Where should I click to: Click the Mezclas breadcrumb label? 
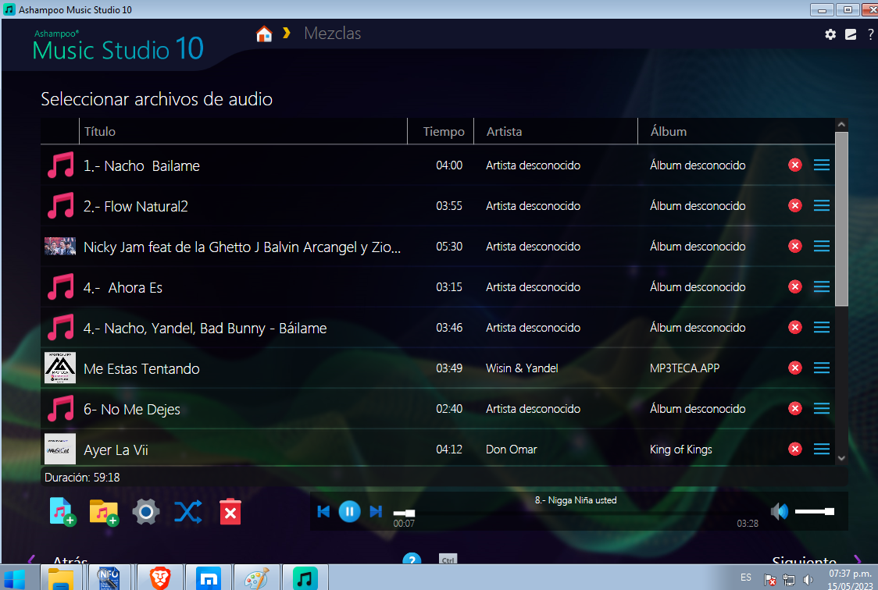333,34
